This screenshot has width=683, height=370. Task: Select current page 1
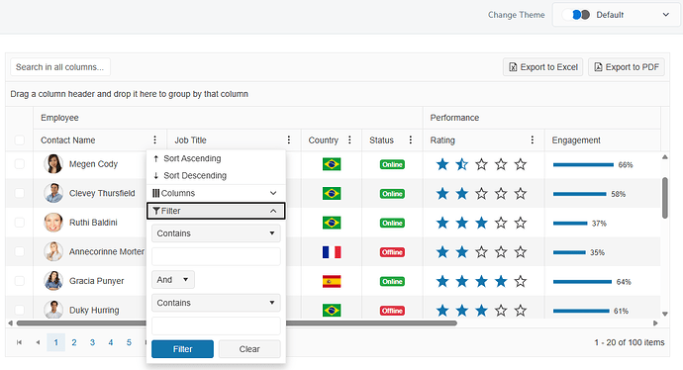point(55,342)
